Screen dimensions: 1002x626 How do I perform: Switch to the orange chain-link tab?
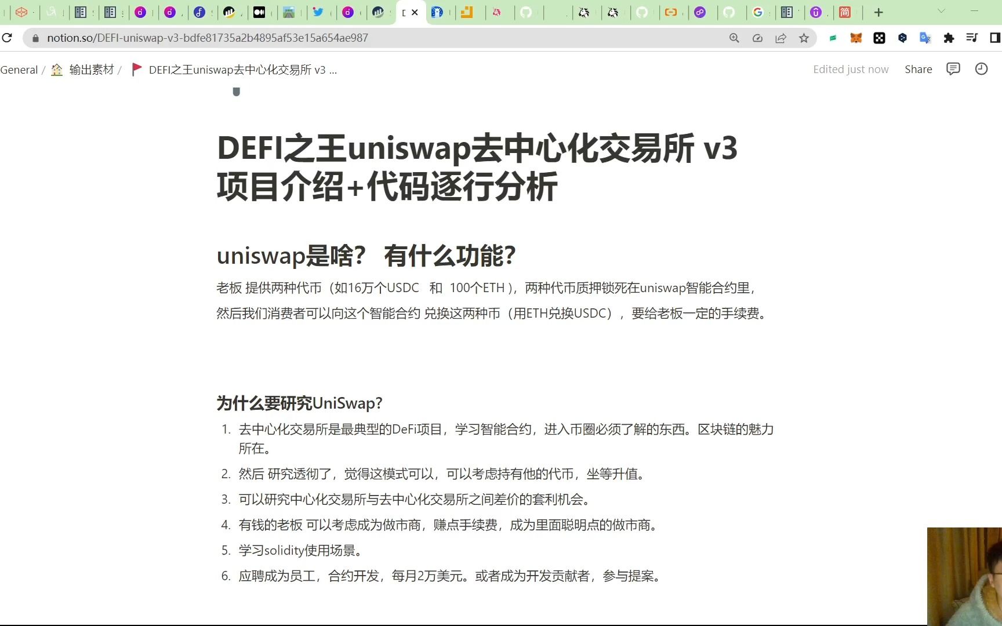tap(670, 12)
